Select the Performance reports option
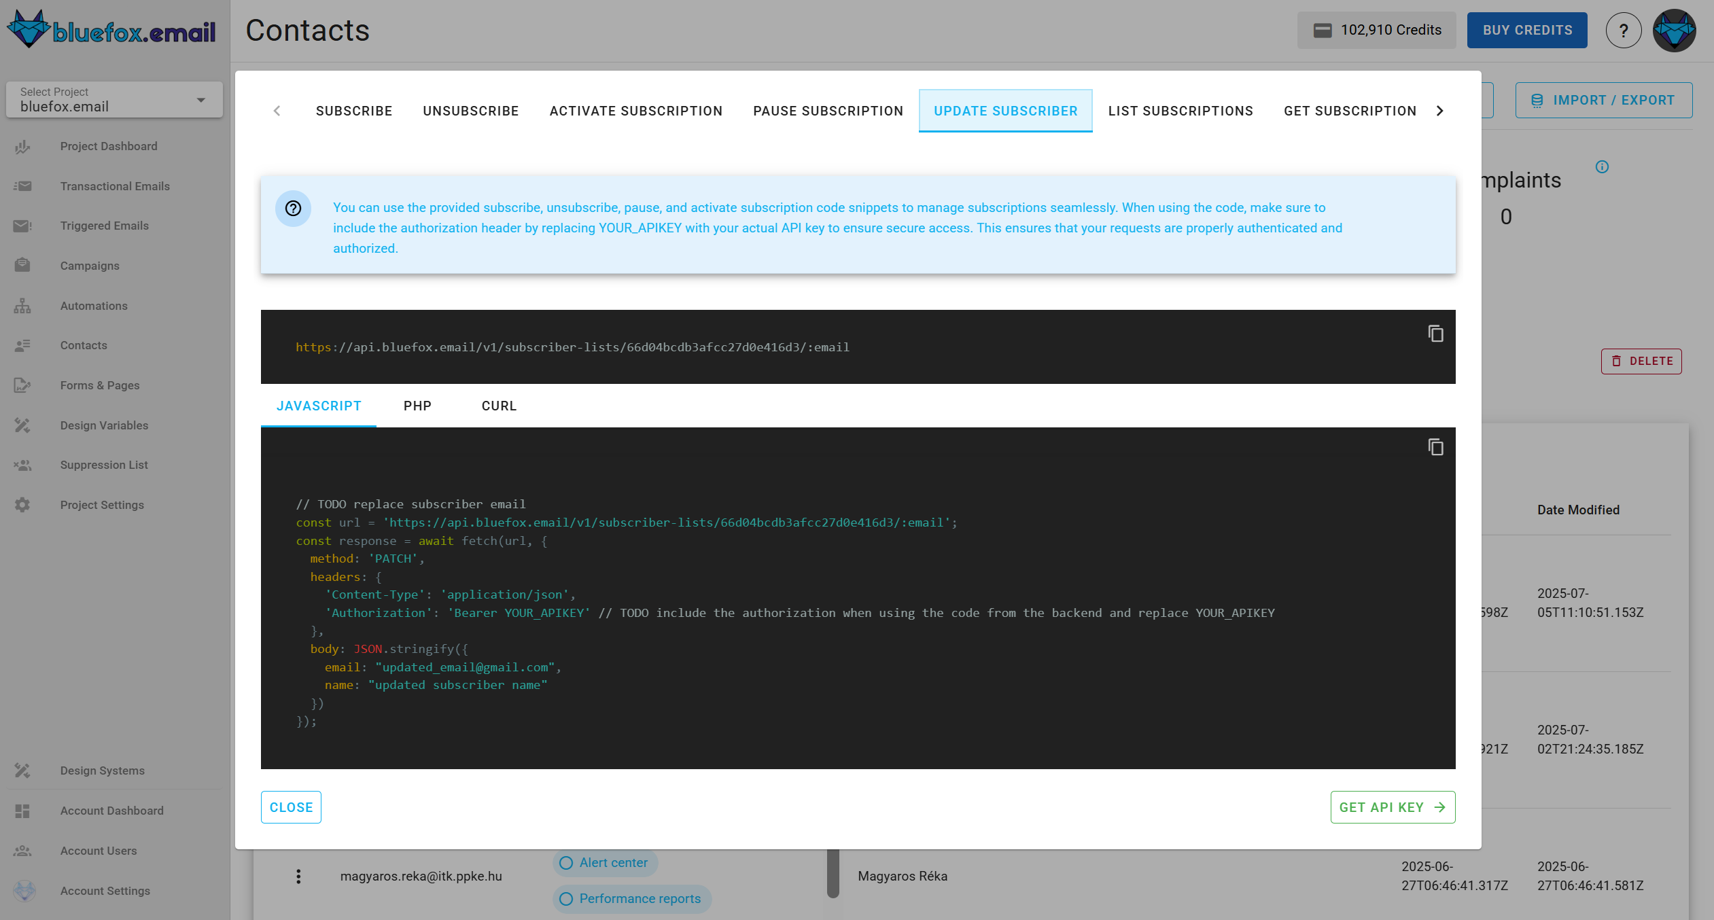Viewport: 1714px width, 920px height. point(631,898)
